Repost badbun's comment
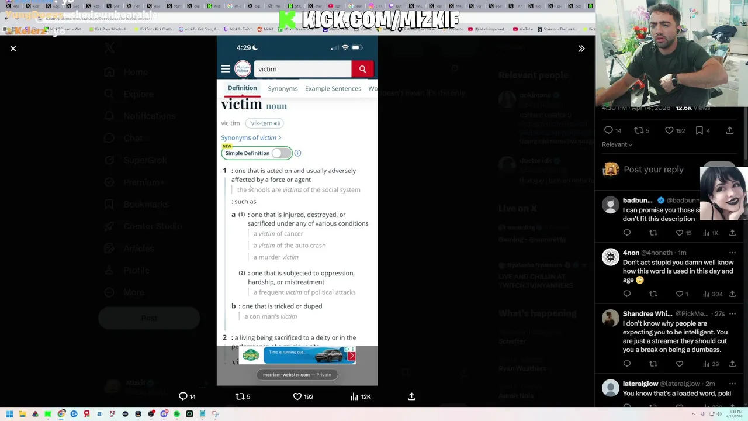 [653, 233]
